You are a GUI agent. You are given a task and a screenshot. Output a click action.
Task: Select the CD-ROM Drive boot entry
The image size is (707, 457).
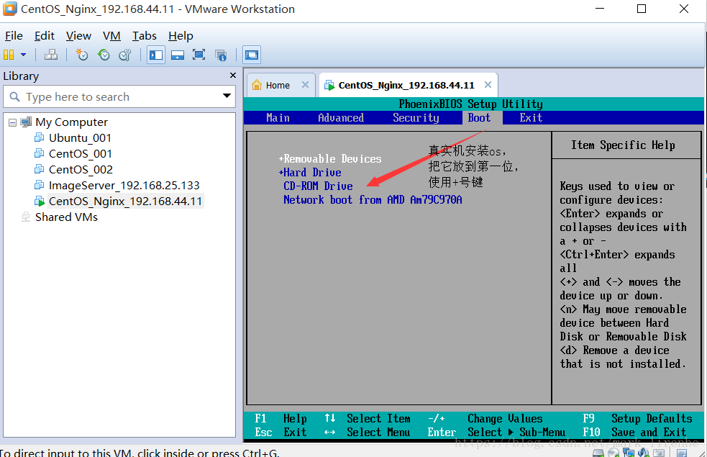pyautogui.click(x=318, y=186)
